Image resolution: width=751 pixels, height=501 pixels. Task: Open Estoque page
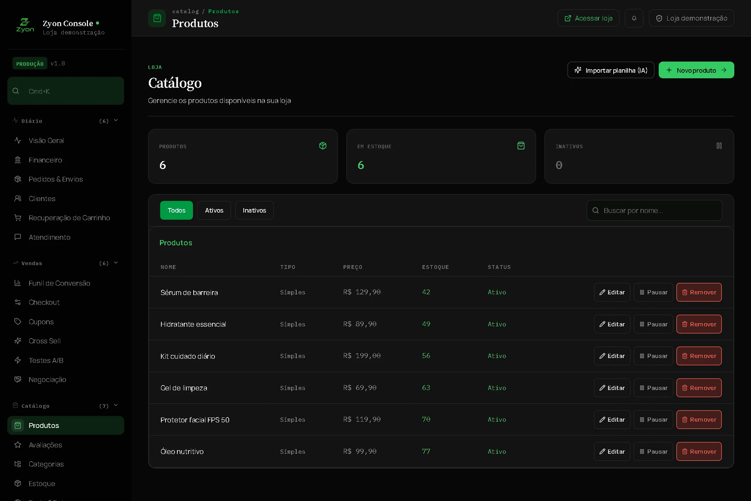[66, 484]
